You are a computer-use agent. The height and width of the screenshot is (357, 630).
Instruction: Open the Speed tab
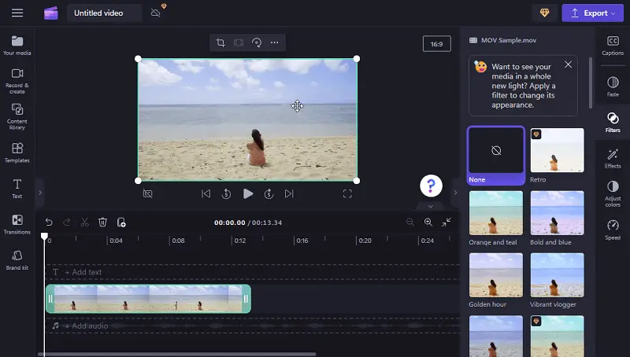point(613,230)
